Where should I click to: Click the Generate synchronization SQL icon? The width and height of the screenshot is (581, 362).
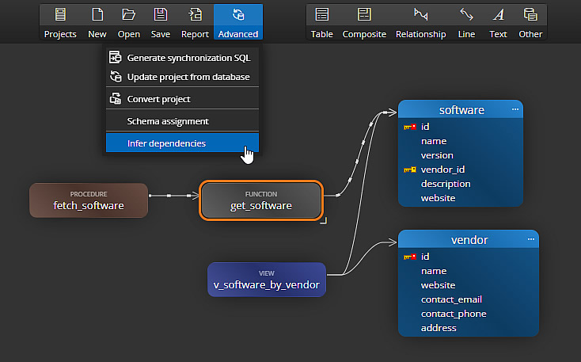(x=116, y=58)
